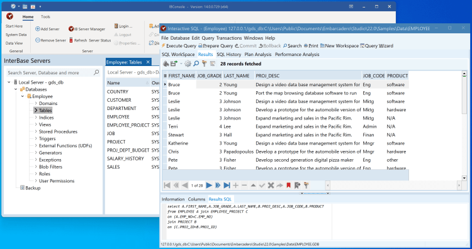Click the Start Here button
This screenshot has width=472, height=249.
click(x=14, y=26)
